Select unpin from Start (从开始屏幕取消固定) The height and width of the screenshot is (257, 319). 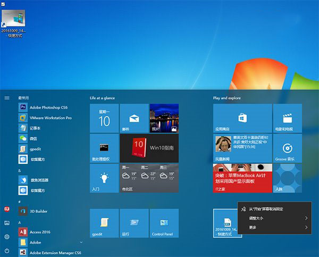click(x=274, y=209)
